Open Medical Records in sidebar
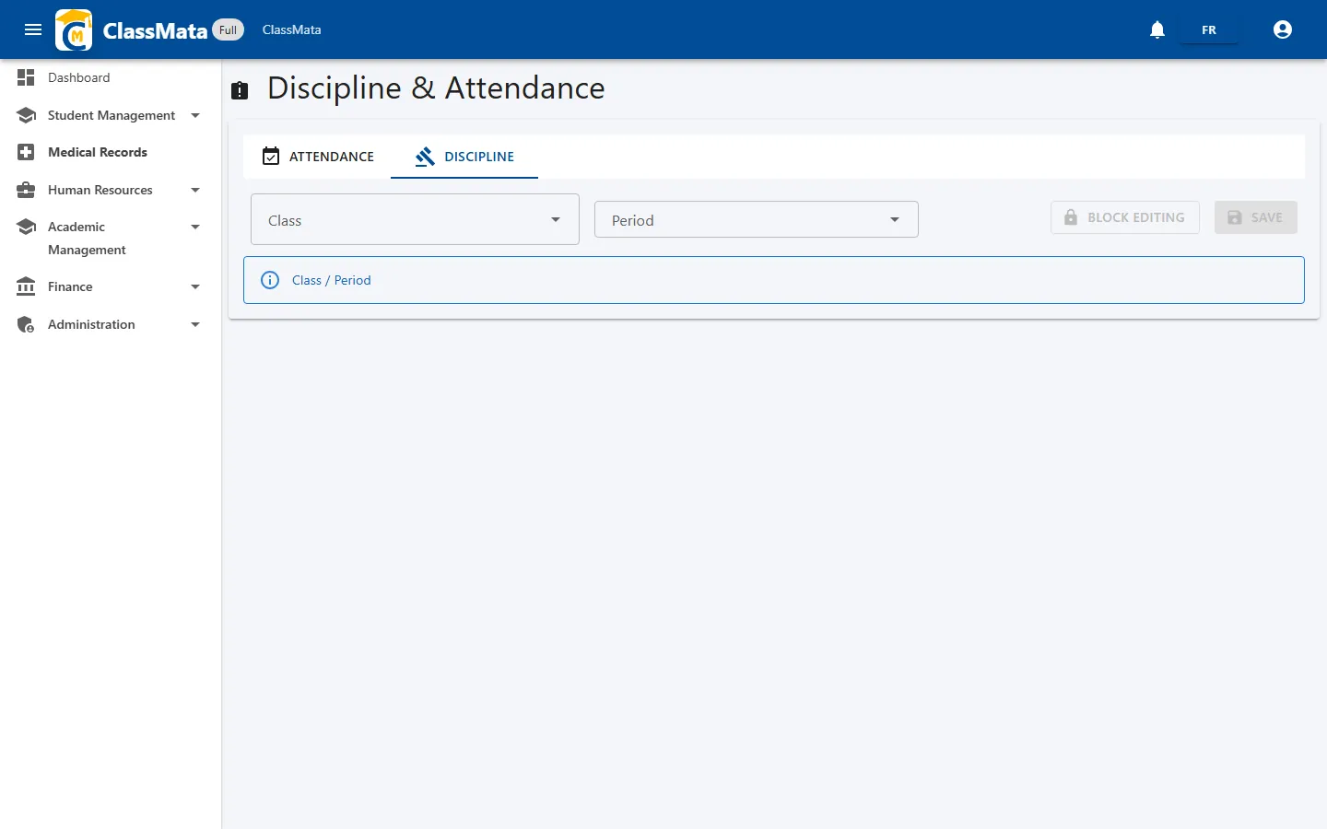This screenshot has height=829, width=1327. (x=111, y=152)
